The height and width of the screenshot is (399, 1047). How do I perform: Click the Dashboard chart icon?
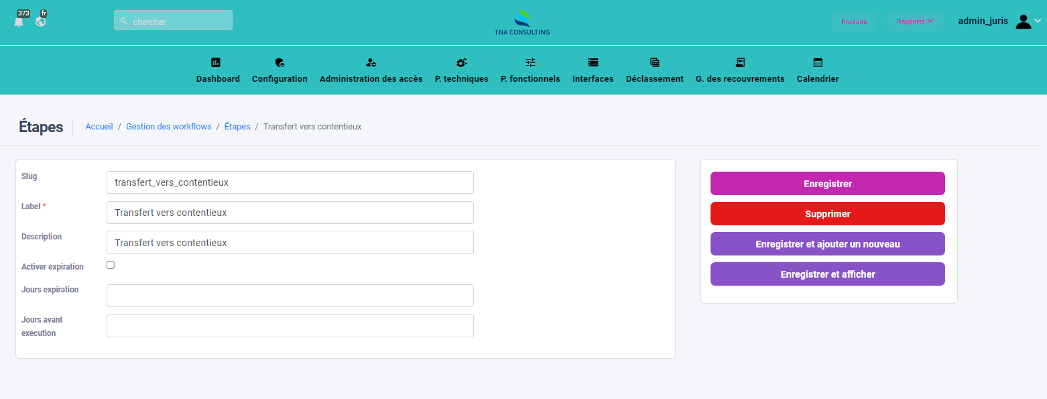click(x=216, y=62)
